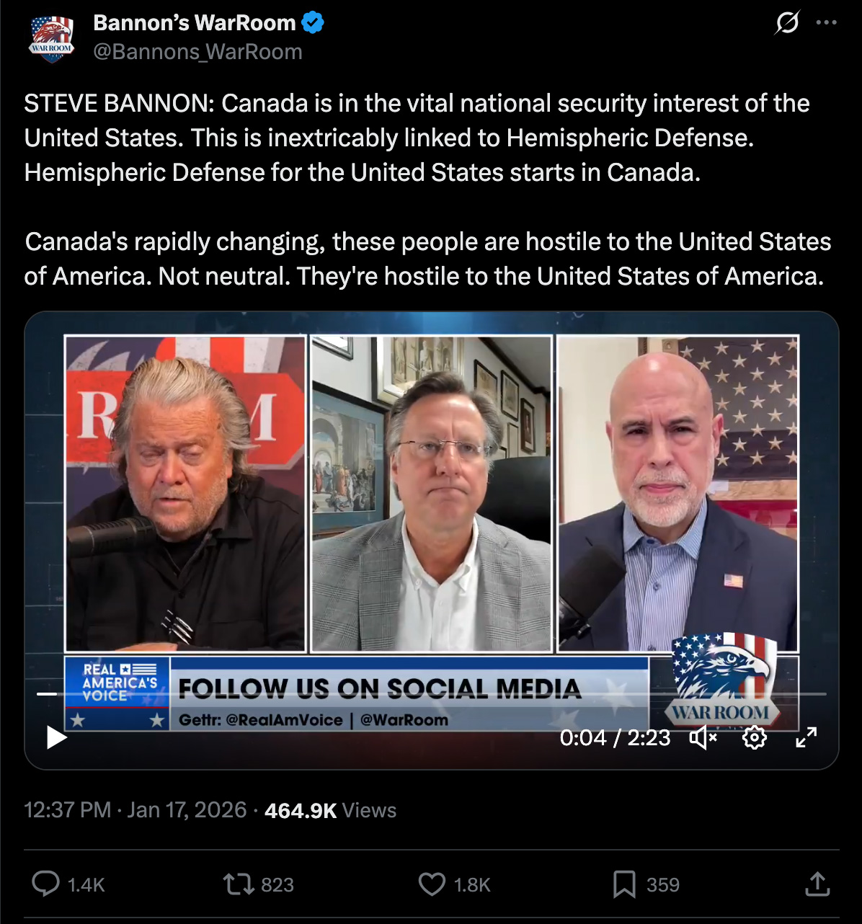862x924 pixels.
Task: Click the War Room profile avatar
Action: coord(51,38)
